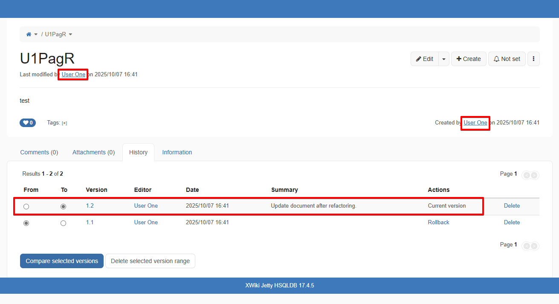Click the bell Not set notifications button
This screenshot has height=304, width=559.
click(507, 59)
